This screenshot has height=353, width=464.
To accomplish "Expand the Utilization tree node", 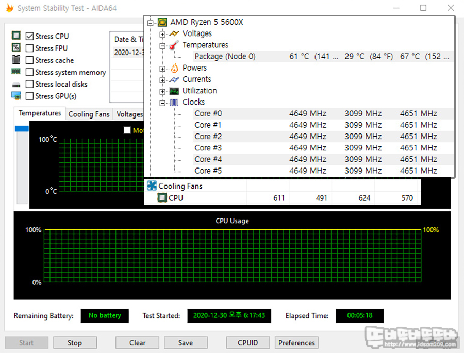I will click(162, 91).
